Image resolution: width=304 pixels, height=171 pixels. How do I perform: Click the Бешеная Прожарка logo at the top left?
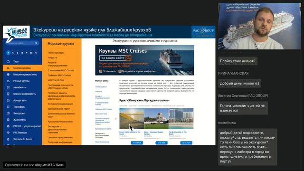pyautogui.click(x=16, y=32)
